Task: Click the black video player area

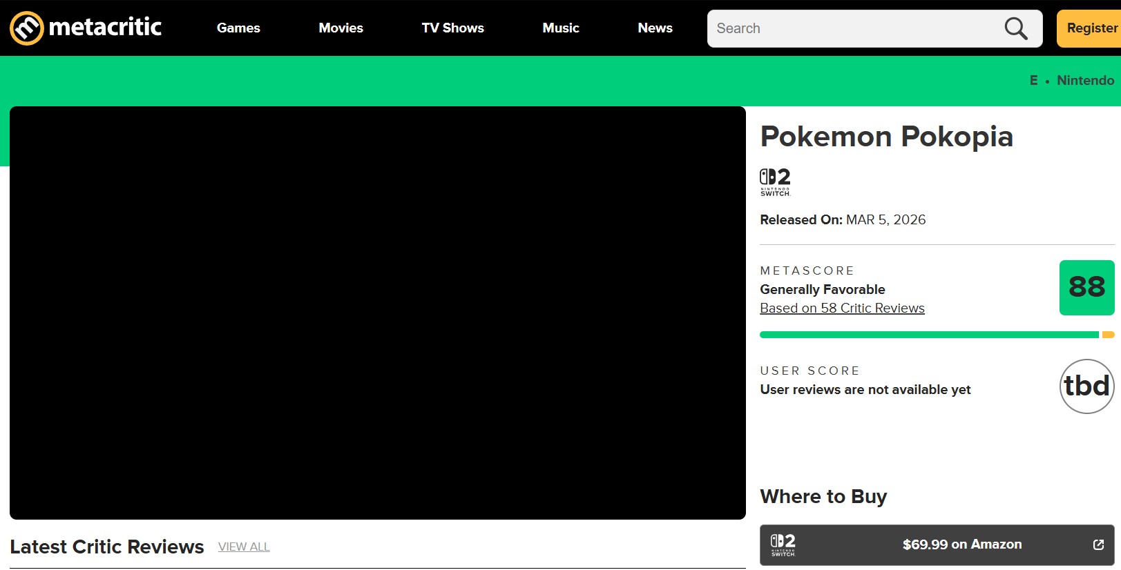Action: [377, 313]
